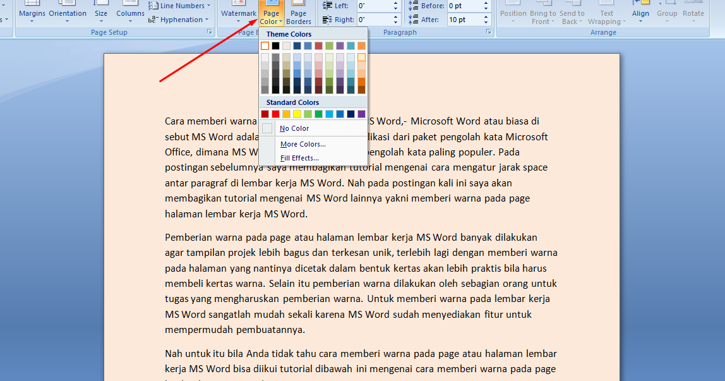Open the Columns dropdown
The image size is (725, 381).
(x=130, y=13)
